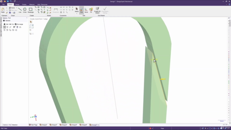Close the Options - Pull panel

(x=27, y=18)
